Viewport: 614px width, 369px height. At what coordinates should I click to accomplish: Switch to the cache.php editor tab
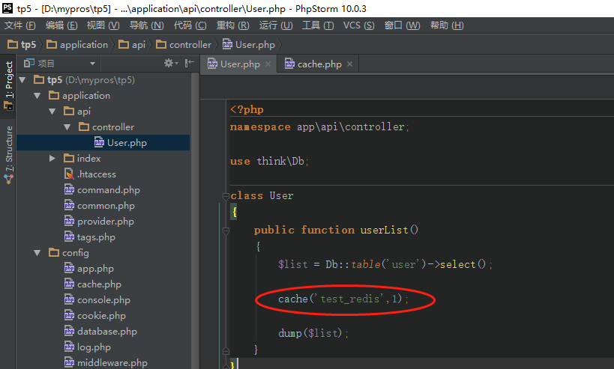(x=318, y=64)
